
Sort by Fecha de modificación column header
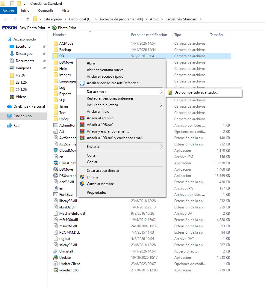click(151, 35)
